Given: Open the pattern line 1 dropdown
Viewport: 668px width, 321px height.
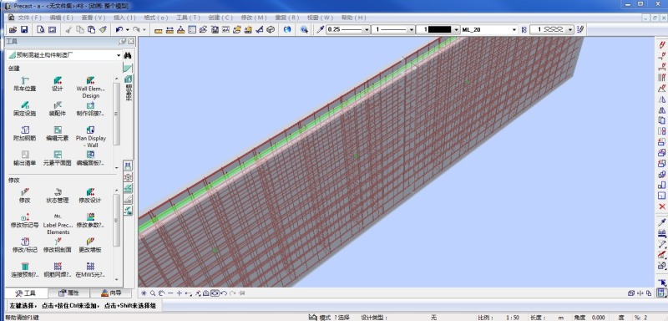Looking at the screenshot, I should pos(570,30).
